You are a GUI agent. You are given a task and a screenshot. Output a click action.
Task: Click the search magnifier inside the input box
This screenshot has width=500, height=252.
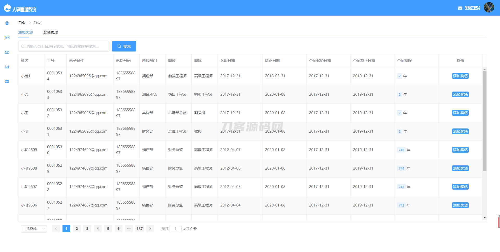(x=22, y=46)
